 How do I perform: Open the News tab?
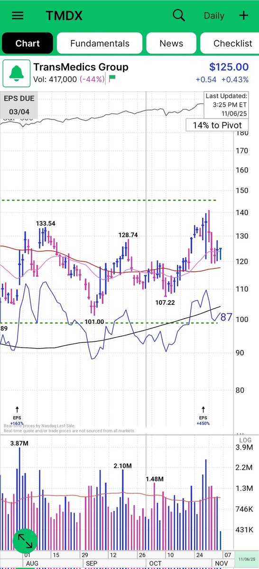point(171,43)
